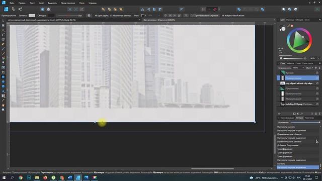
Task: Select the Place Image tool
Action: point(3,67)
